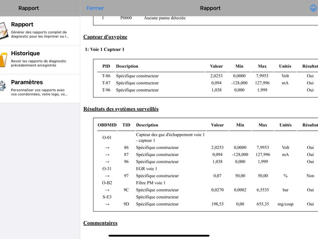Click the OBDMID column header

click(x=107, y=125)
